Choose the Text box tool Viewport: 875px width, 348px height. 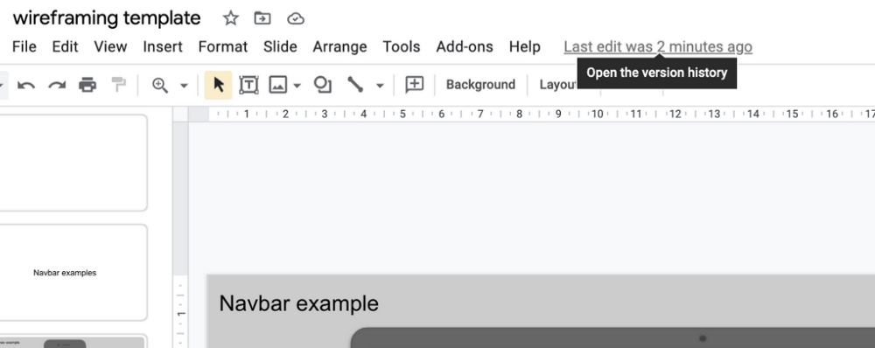pos(248,85)
